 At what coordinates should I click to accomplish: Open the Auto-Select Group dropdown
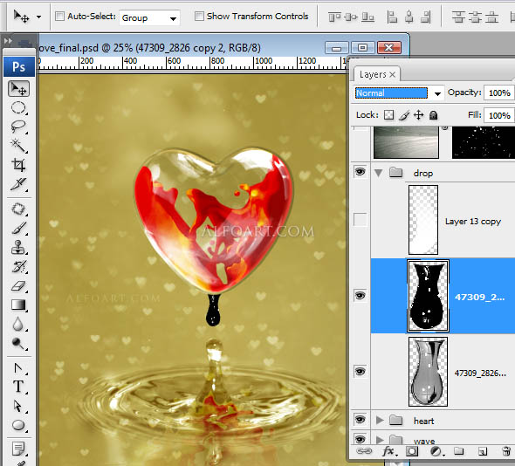(149, 17)
